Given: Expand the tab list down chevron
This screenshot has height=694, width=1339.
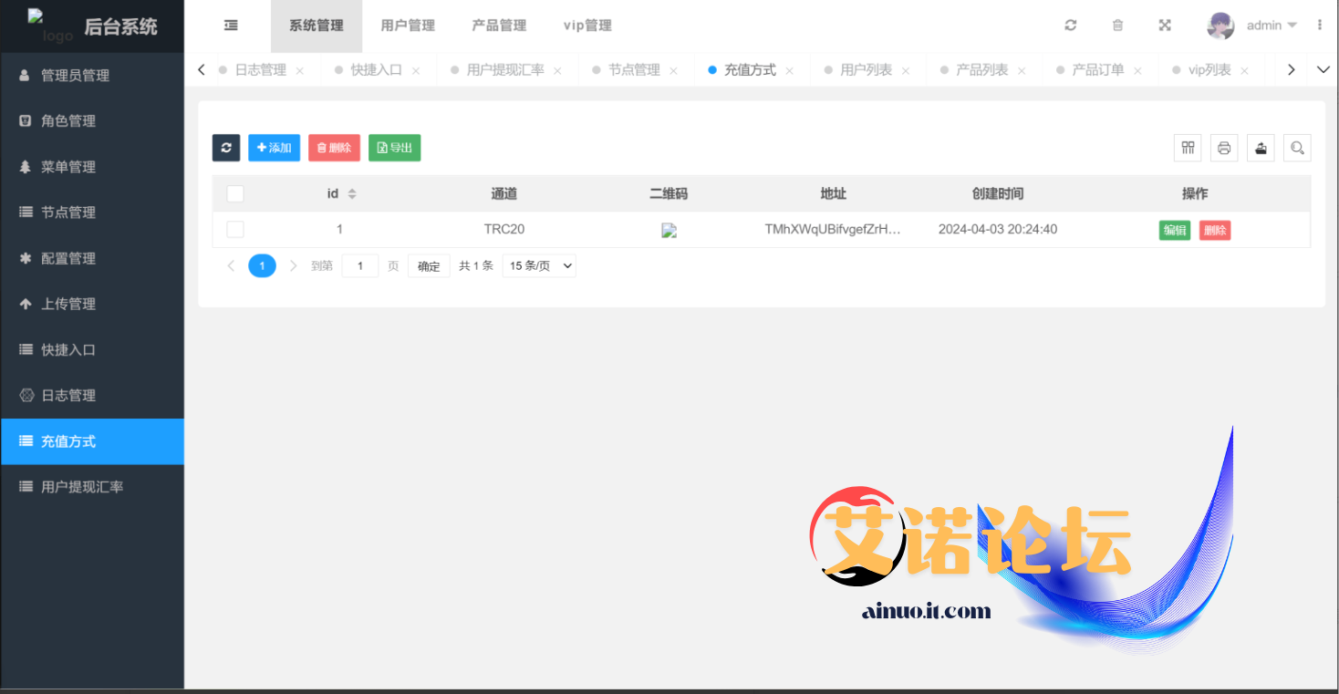Looking at the screenshot, I should point(1323,69).
